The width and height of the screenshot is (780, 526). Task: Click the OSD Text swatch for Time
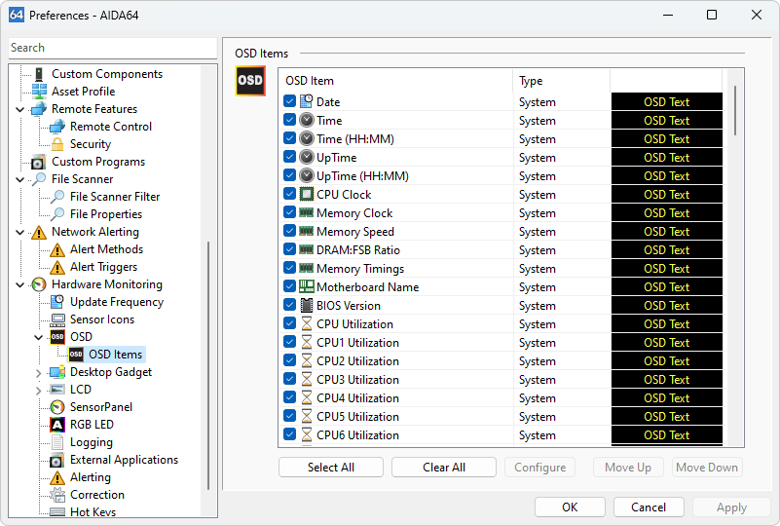tap(666, 121)
